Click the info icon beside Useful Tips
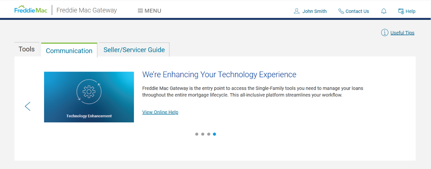 (385, 33)
